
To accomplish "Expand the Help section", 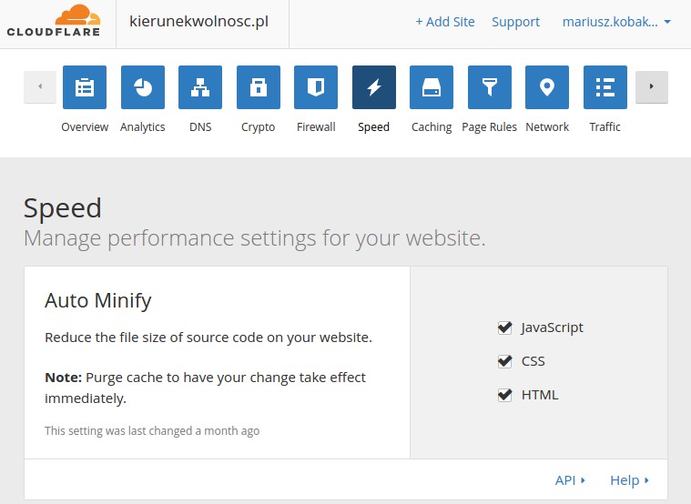I will click(629, 480).
